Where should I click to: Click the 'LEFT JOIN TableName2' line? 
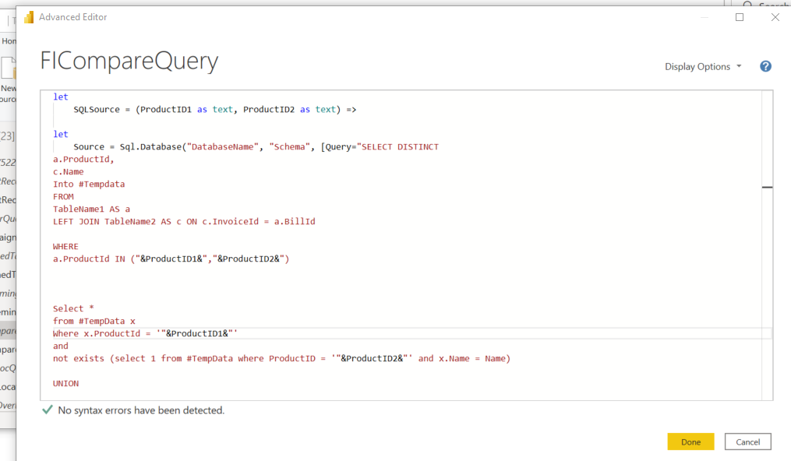point(184,221)
